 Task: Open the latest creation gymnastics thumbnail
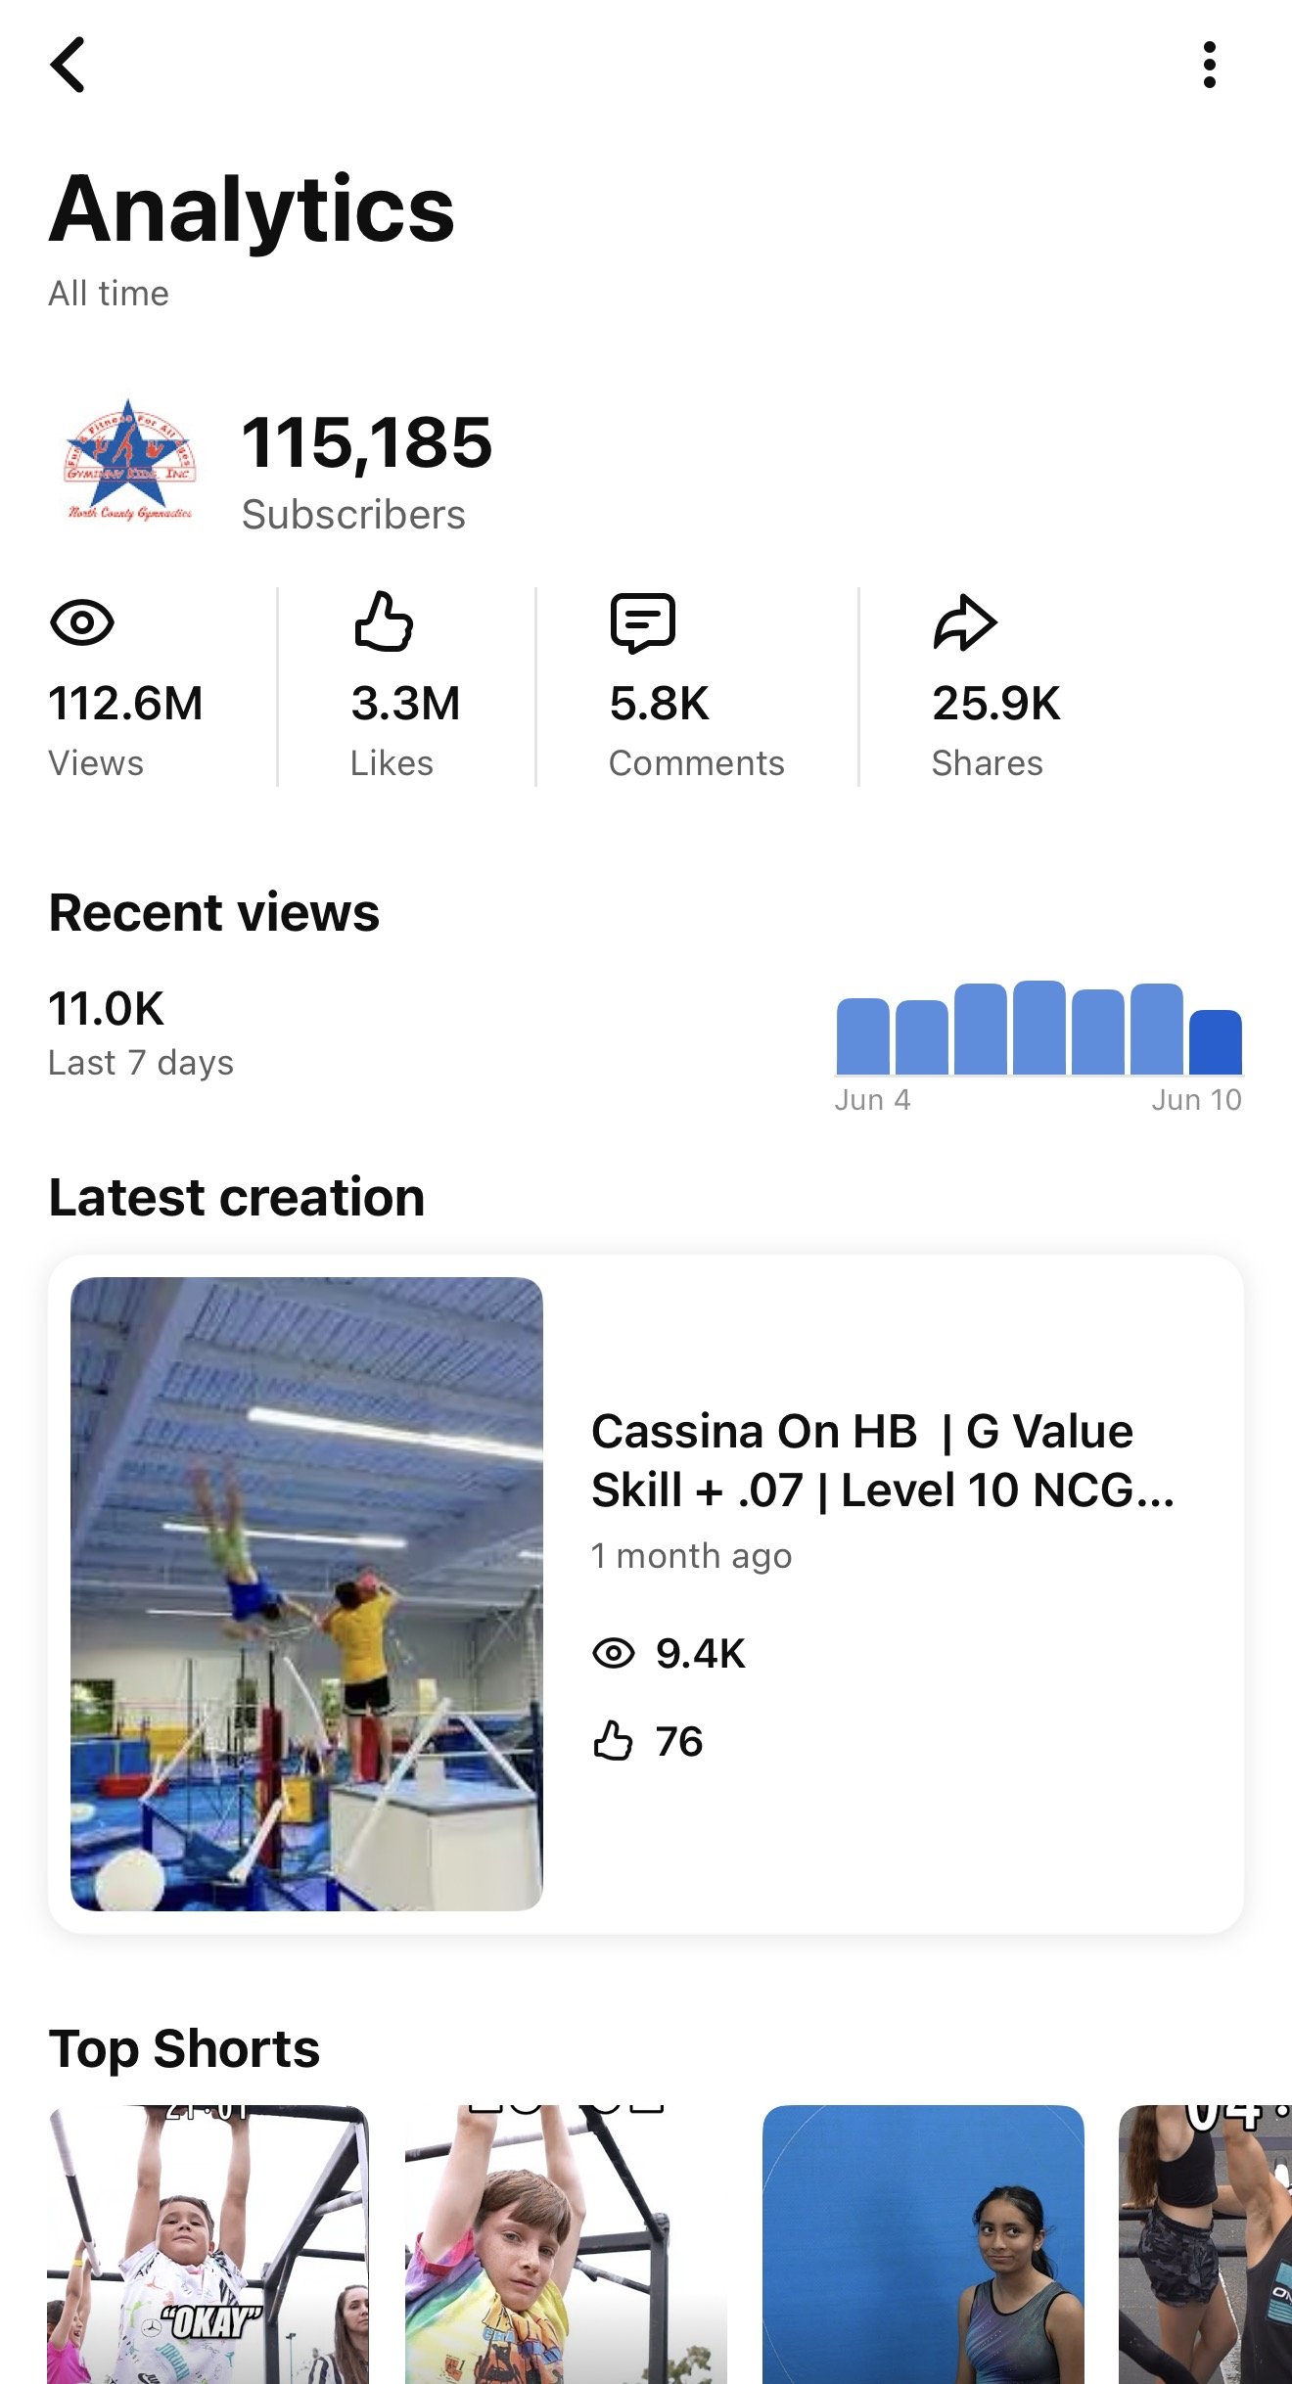pyautogui.click(x=306, y=1594)
